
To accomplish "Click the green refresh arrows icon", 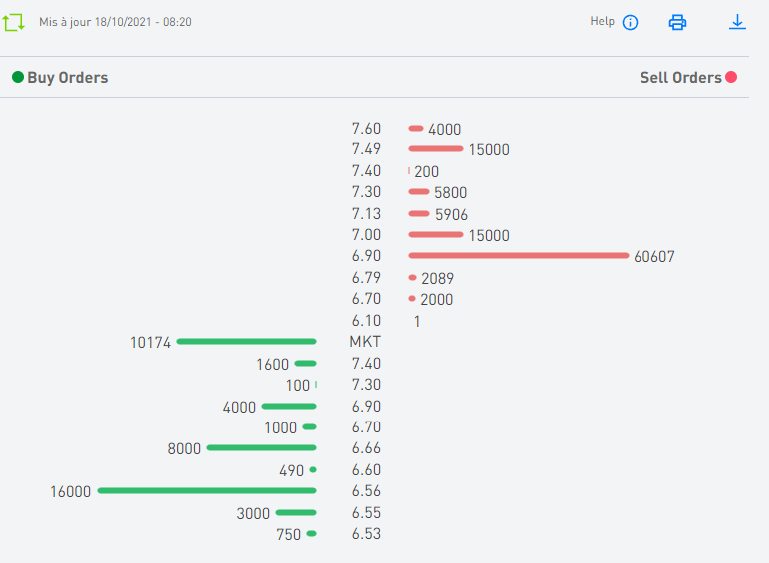I will pyautogui.click(x=13, y=22).
